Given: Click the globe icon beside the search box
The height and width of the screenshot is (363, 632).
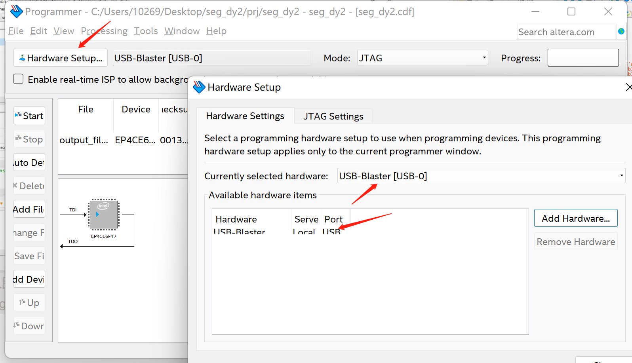Looking at the screenshot, I should 621,31.
